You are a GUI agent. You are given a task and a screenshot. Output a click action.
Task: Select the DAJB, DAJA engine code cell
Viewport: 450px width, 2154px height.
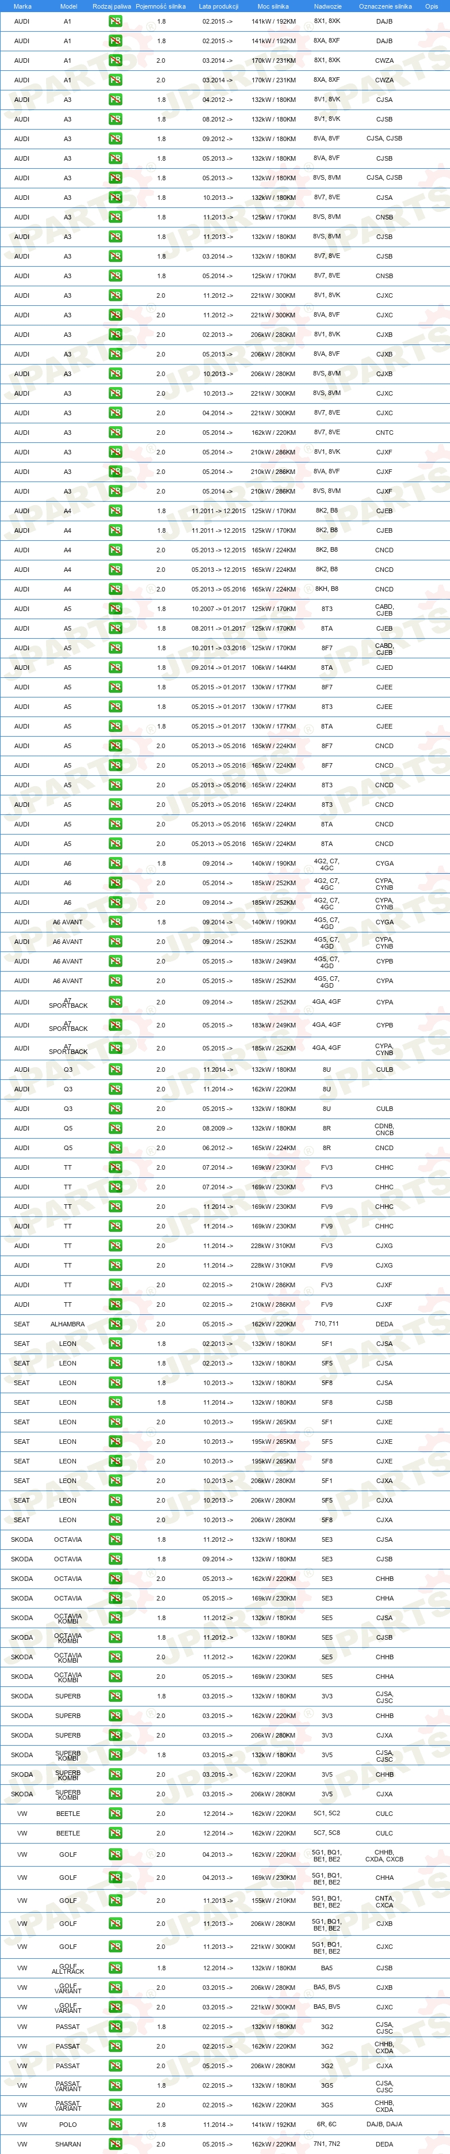click(x=384, y=2124)
